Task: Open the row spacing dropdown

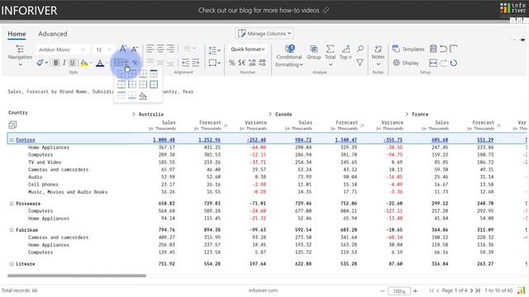Action: pyautogui.click(x=215, y=50)
